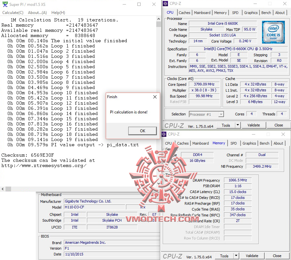Click the NB Frequency 3499.2 MHz value

(262, 166)
